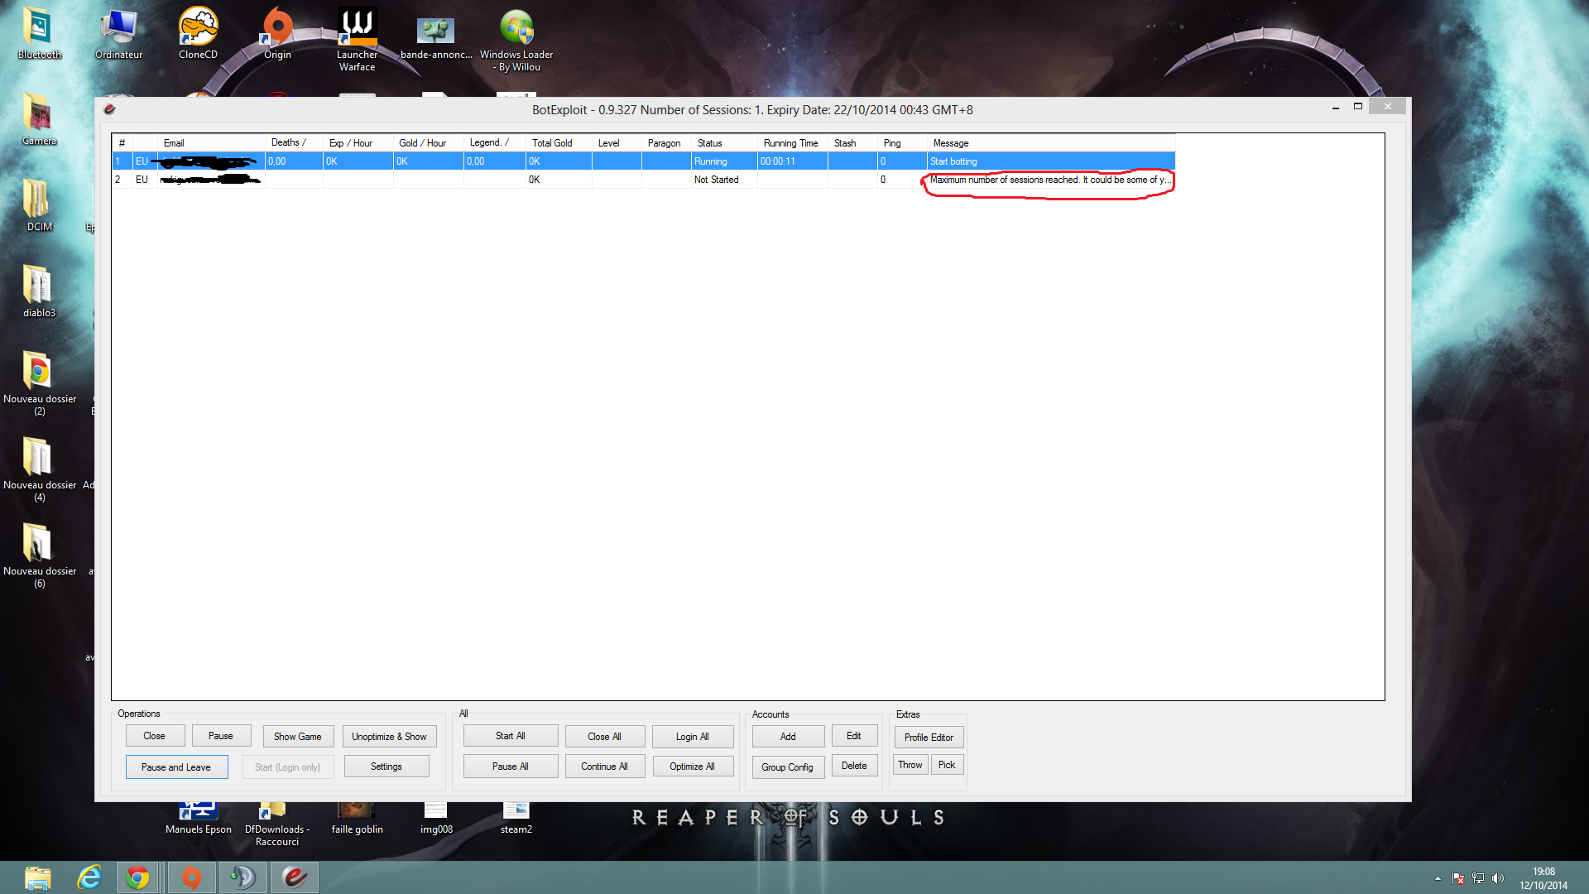Open the Profile Editor
Screen dimensions: 1589x894
tap(929, 737)
